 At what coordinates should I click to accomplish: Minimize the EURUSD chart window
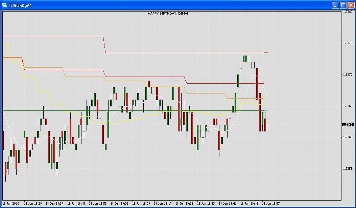(x=335, y=5)
